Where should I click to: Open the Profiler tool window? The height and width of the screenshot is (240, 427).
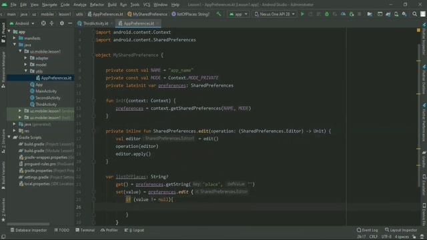coord(109,230)
